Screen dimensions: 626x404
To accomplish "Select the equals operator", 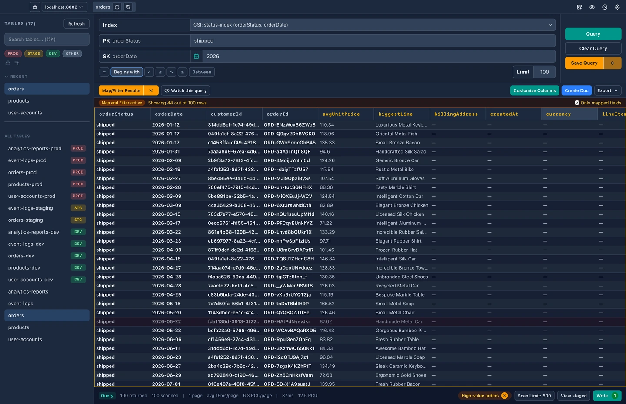I will pyautogui.click(x=104, y=72).
